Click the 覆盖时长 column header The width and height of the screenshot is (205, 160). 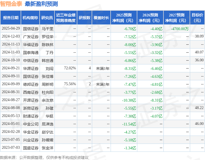pyautogui.click(x=101, y=18)
